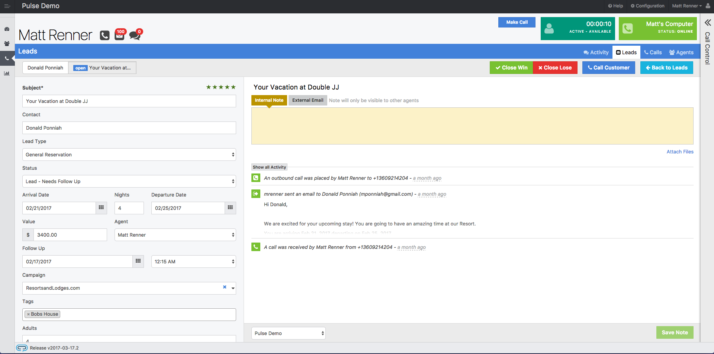Viewport: 714px width, 354px height.
Task: Open the reports chart icon in sidebar
Action: point(7,73)
